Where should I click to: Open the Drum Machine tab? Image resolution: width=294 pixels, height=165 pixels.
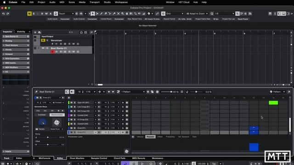click(x=77, y=158)
